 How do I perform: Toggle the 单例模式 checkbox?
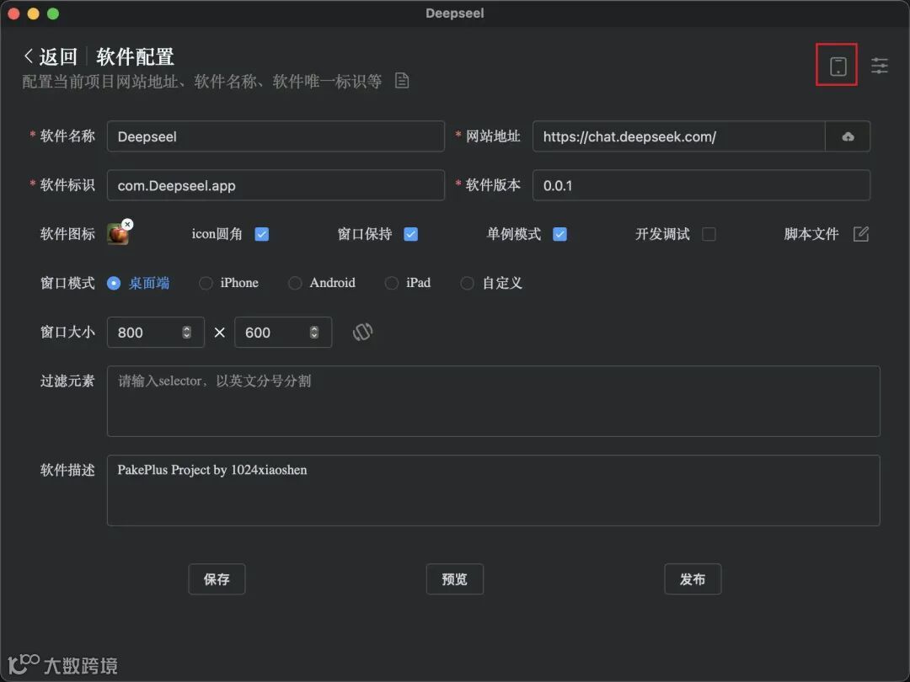559,234
